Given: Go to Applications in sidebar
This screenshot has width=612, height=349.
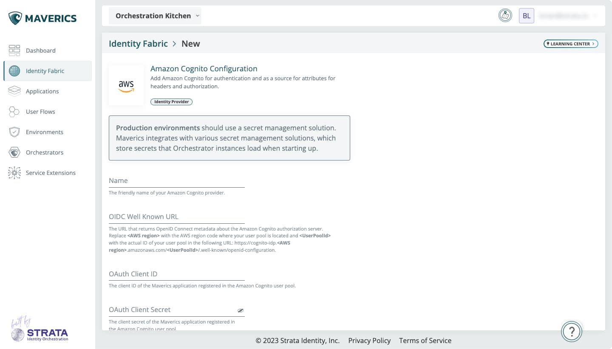Looking at the screenshot, I should [48, 91].
